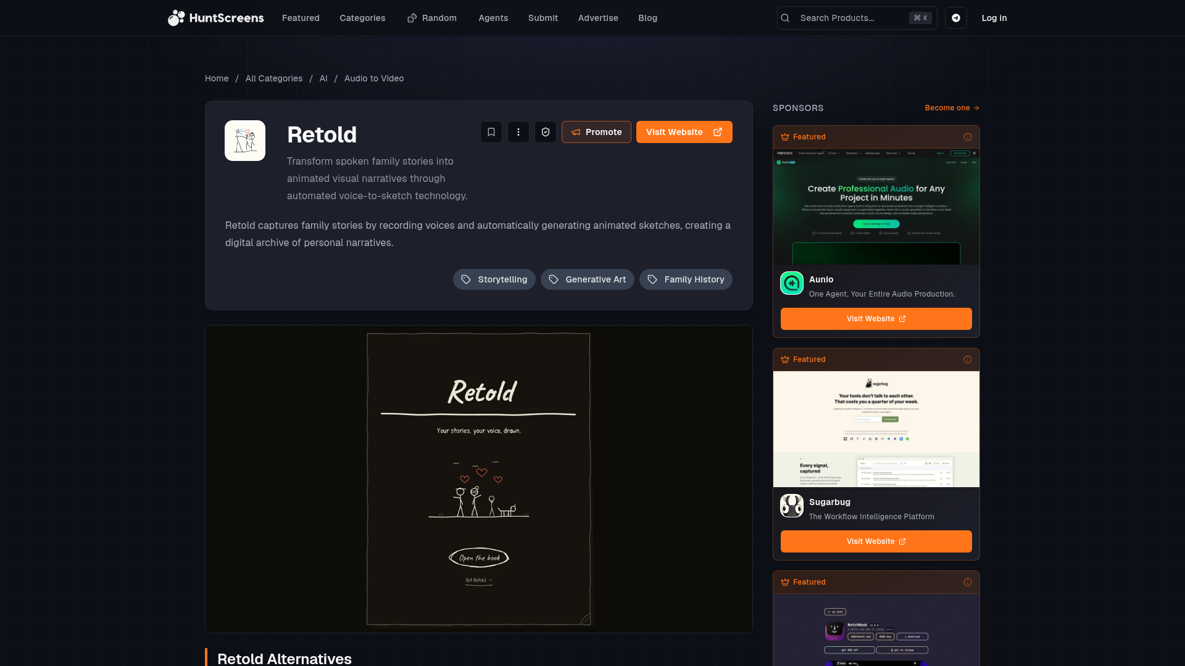Click the HuntScreens logo
Image resolution: width=1185 pixels, height=666 pixels.
point(216,18)
